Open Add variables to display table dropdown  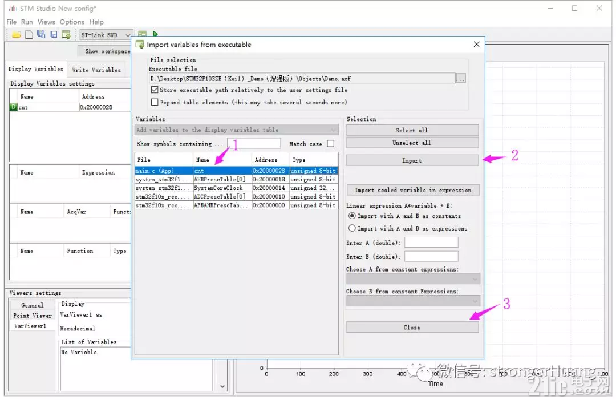tap(237, 130)
